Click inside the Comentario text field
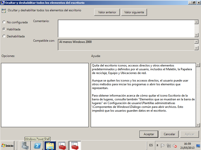The height and width of the screenshot is (150, 201). pyautogui.click(x=126, y=28)
